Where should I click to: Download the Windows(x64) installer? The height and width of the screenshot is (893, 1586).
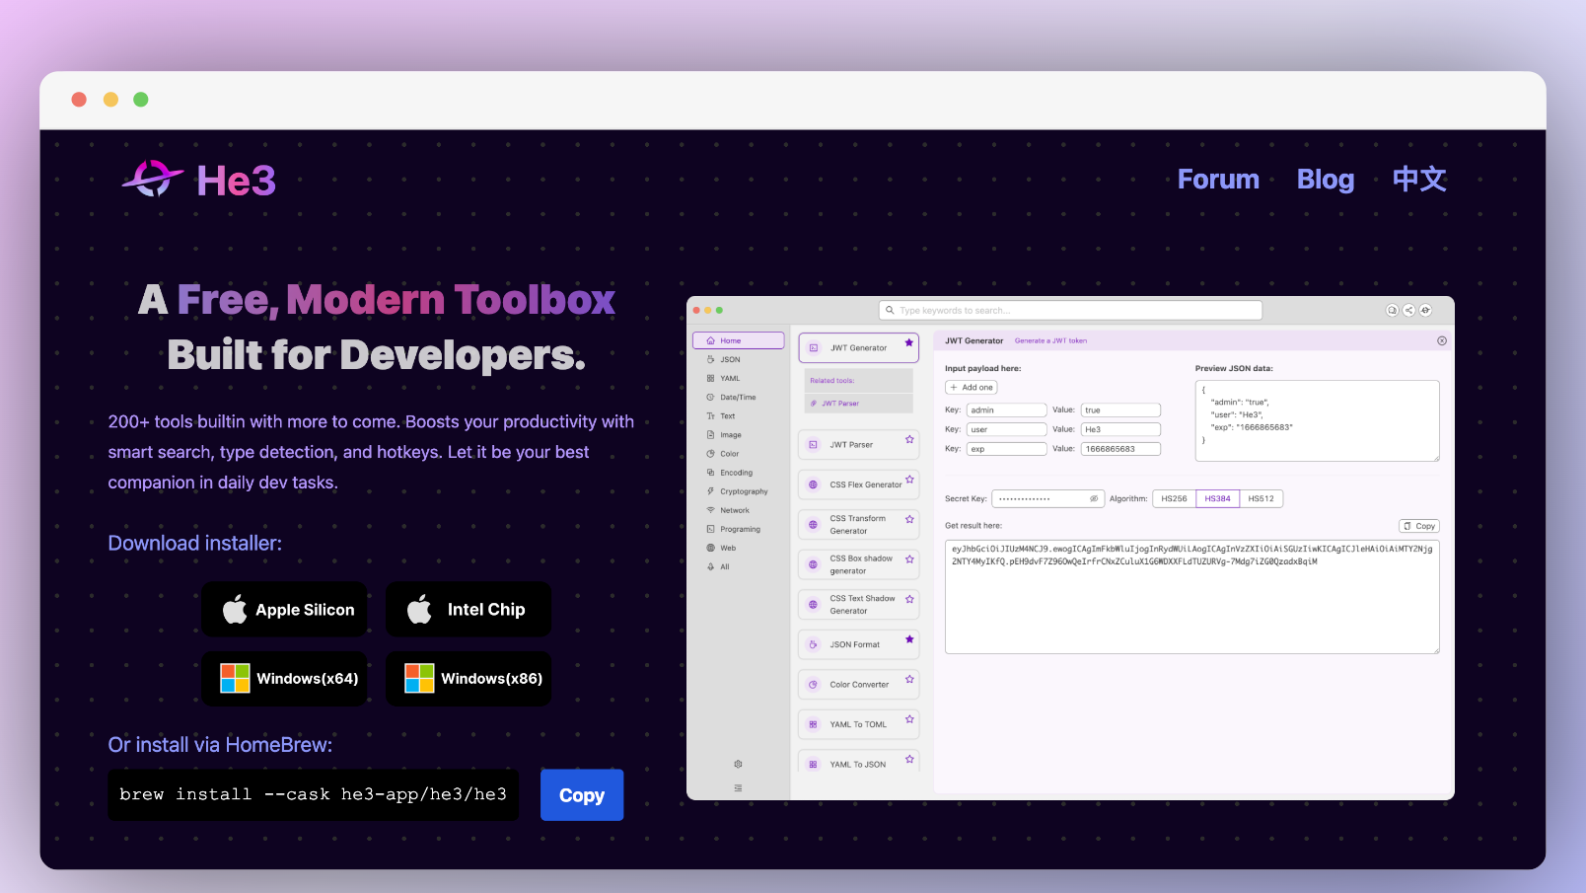[285, 678]
